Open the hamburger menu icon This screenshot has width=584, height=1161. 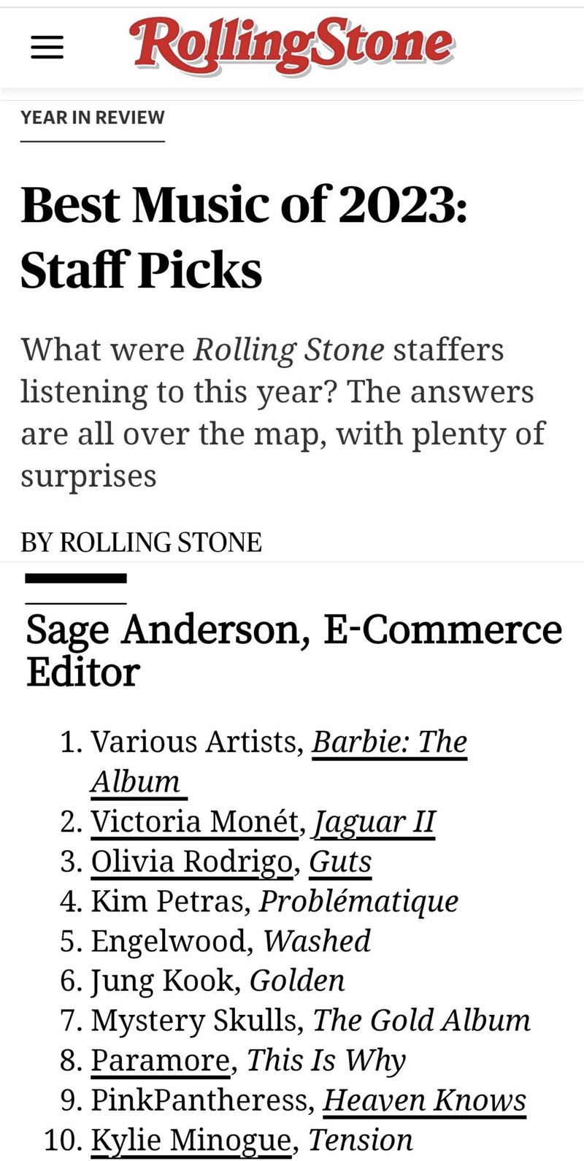[x=47, y=48]
